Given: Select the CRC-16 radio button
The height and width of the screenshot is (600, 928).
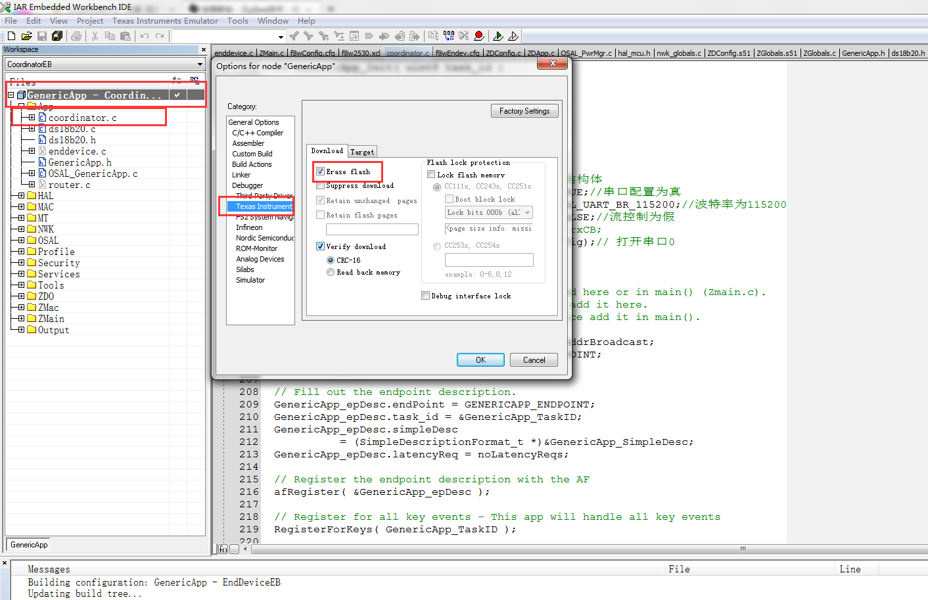Looking at the screenshot, I should coord(331,260).
